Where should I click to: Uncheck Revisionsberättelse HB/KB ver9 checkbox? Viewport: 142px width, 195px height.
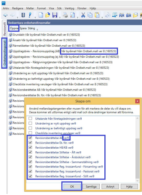click(x=30, y=147)
